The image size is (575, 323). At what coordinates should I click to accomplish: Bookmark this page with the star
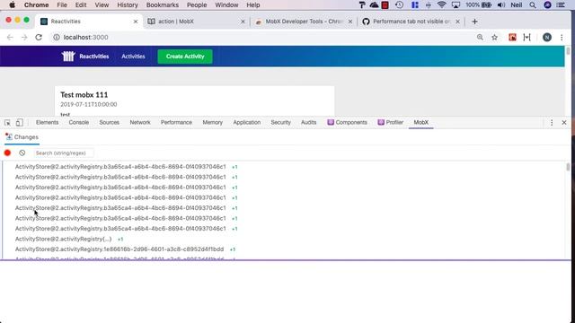494,38
